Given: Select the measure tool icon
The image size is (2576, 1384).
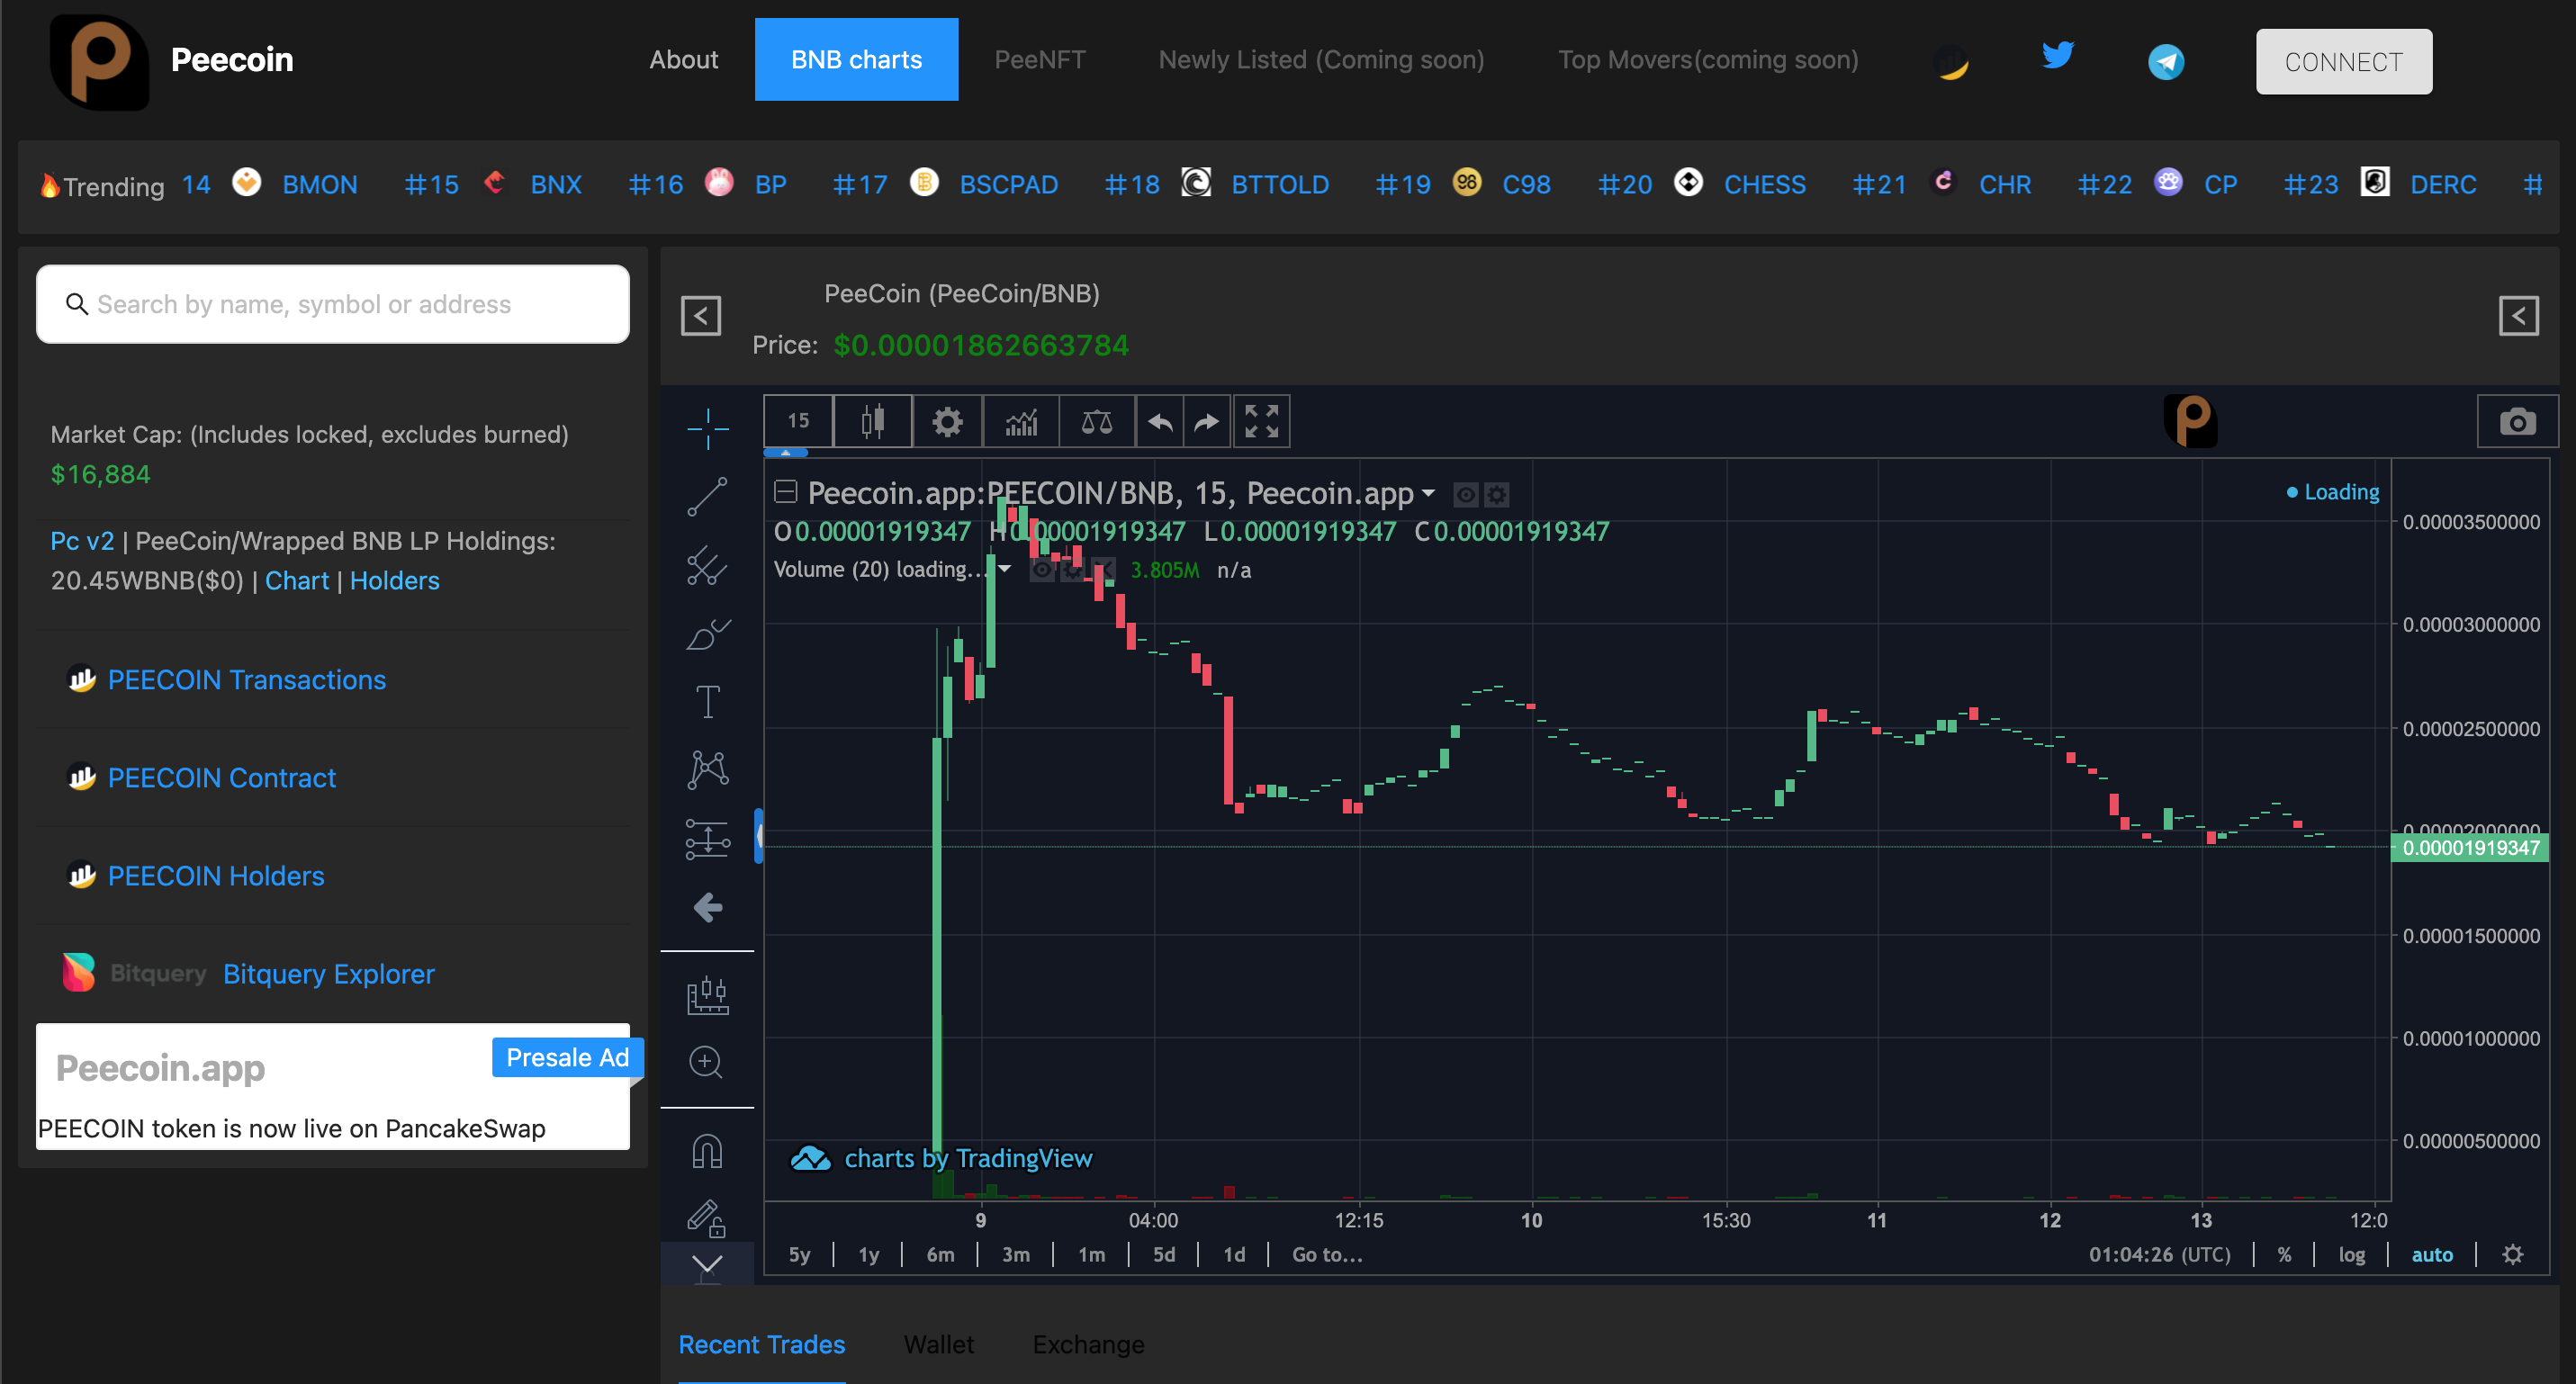Looking at the screenshot, I should click(707, 994).
